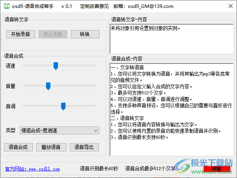237x178 pixels.
Task: Click the line 一、文字转语音
Action: pyautogui.click(x=127, y=67)
